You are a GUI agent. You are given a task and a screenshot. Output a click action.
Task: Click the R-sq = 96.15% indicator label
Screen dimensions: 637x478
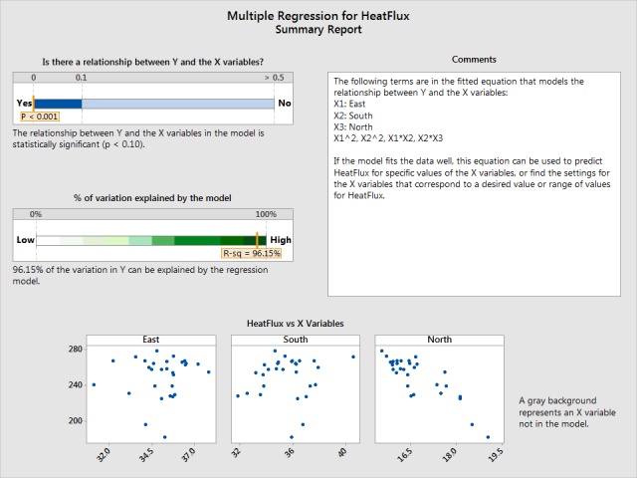[x=252, y=254]
